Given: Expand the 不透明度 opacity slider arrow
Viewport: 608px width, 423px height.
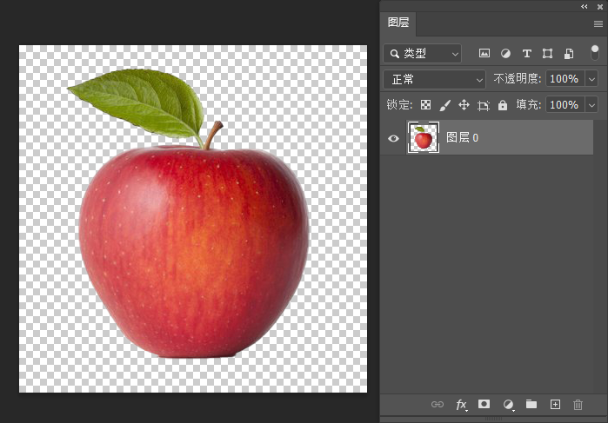Looking at the screenshot, I should (591, 79).
